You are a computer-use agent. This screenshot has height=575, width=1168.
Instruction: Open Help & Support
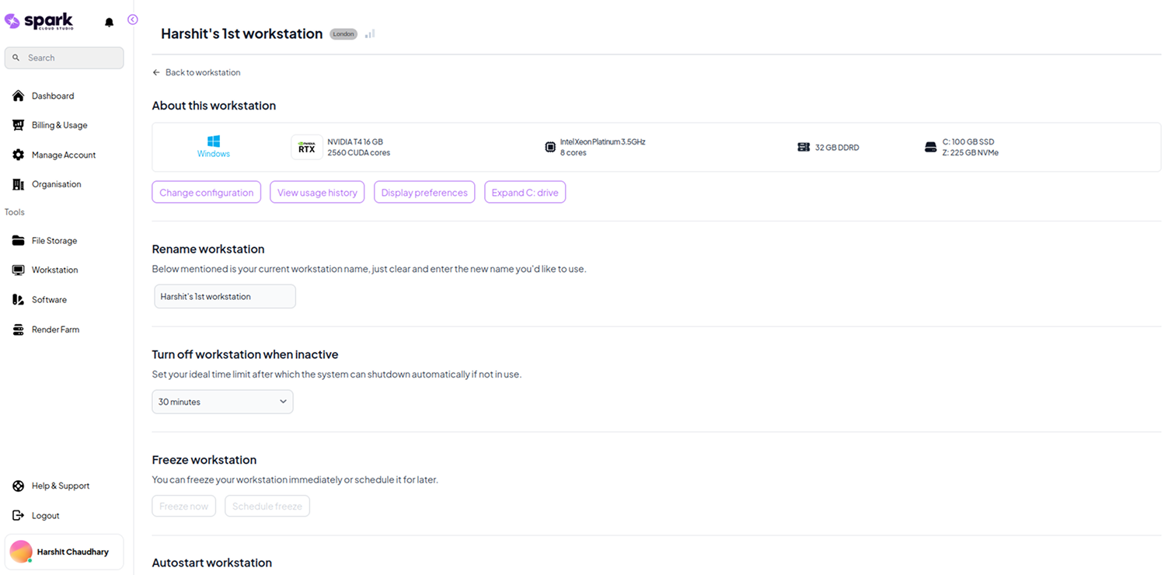60,486
